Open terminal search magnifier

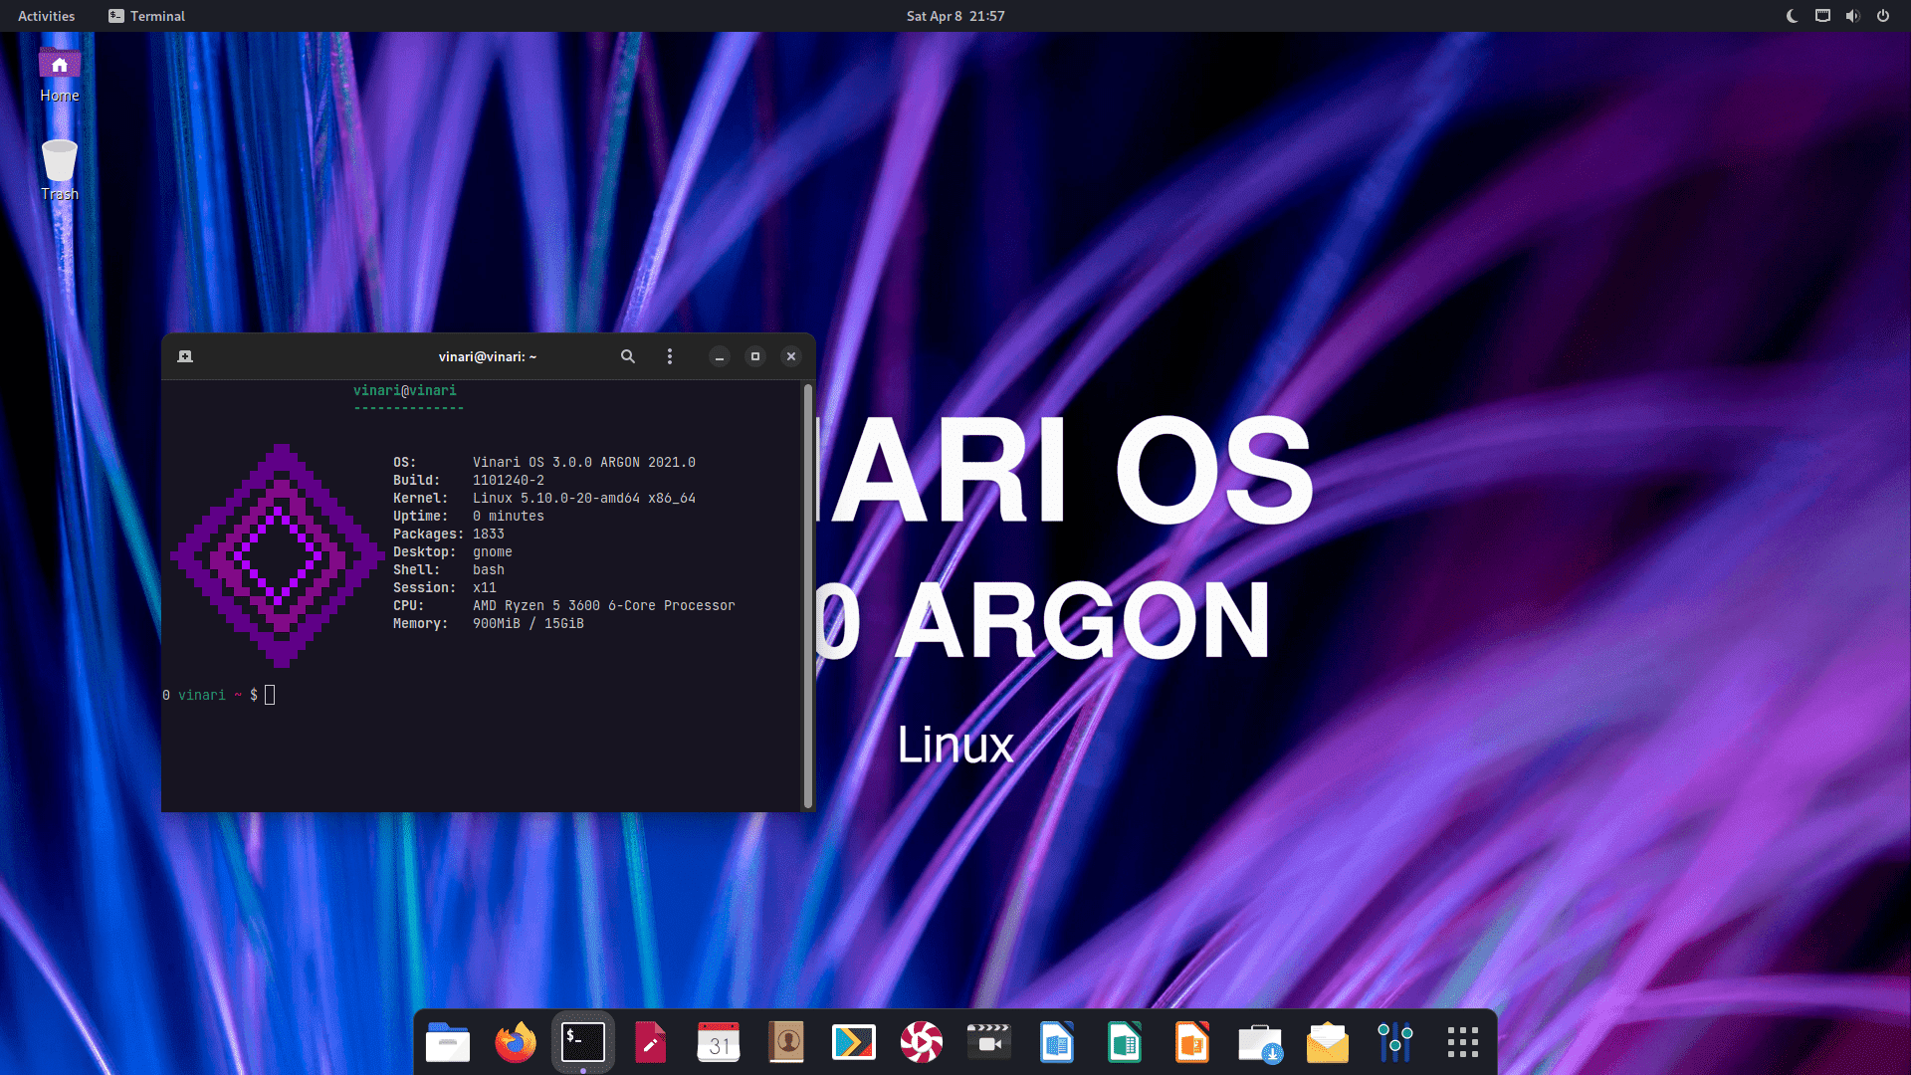[x=628, y=356]
